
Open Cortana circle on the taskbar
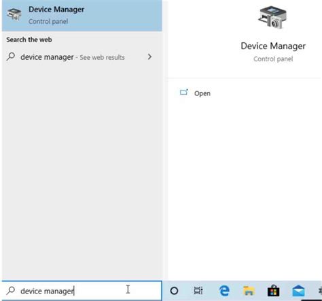[x=174, y=291]
